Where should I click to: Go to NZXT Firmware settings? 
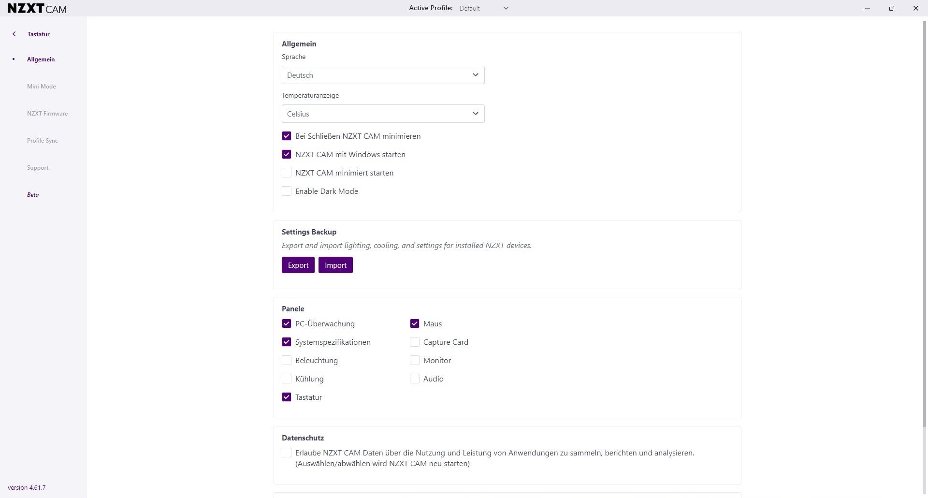pyautogui.click(x=47, y=114)
